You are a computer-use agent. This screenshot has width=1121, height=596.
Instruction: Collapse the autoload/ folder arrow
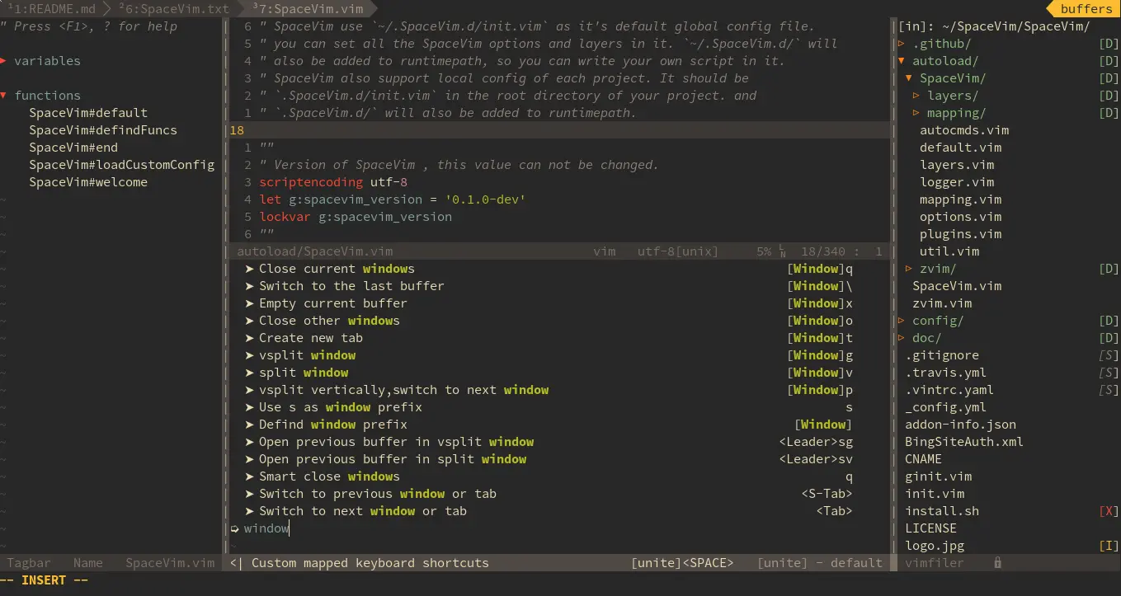click(x=901, y=61)
